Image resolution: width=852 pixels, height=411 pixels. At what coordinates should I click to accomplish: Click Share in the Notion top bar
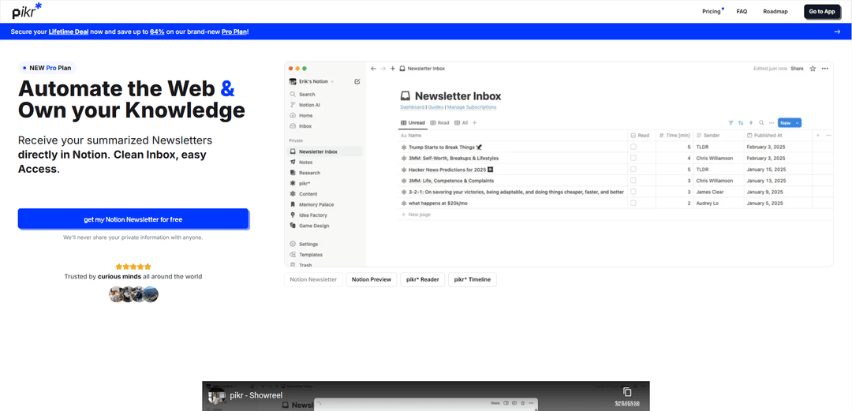[x=797, y=69]
